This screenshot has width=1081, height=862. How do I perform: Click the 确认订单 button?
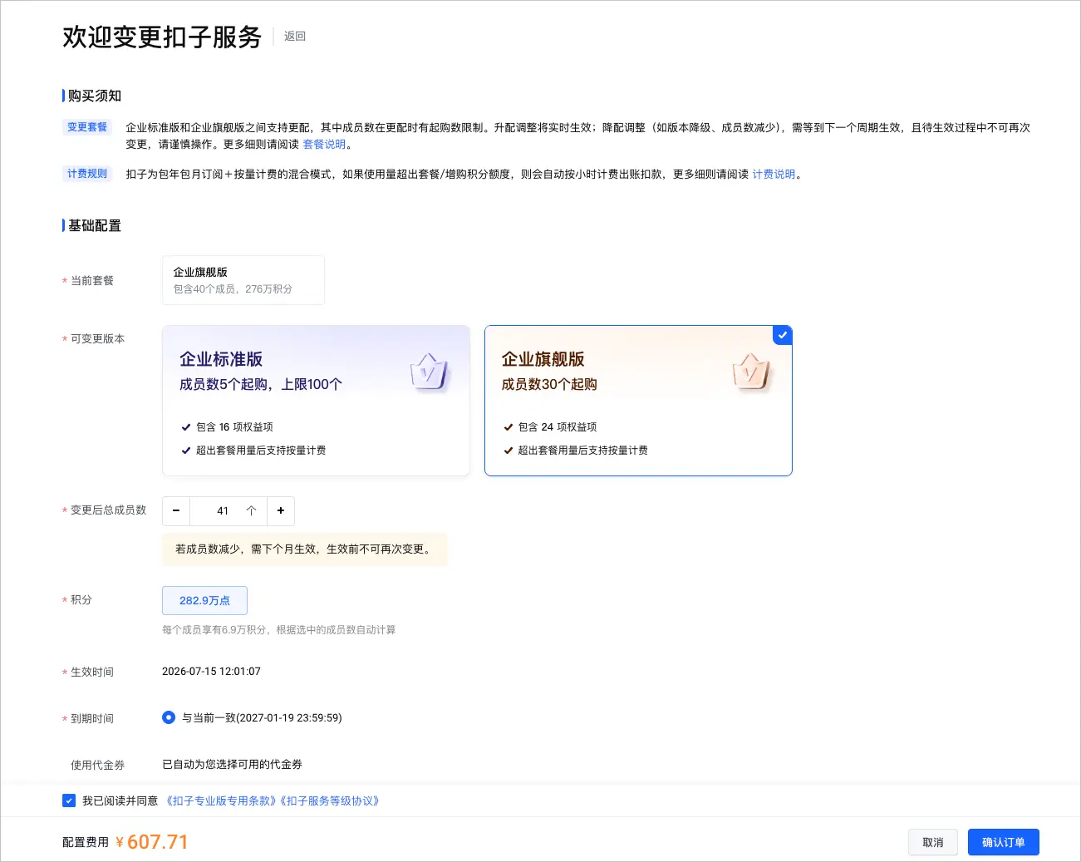[1003, 842]
